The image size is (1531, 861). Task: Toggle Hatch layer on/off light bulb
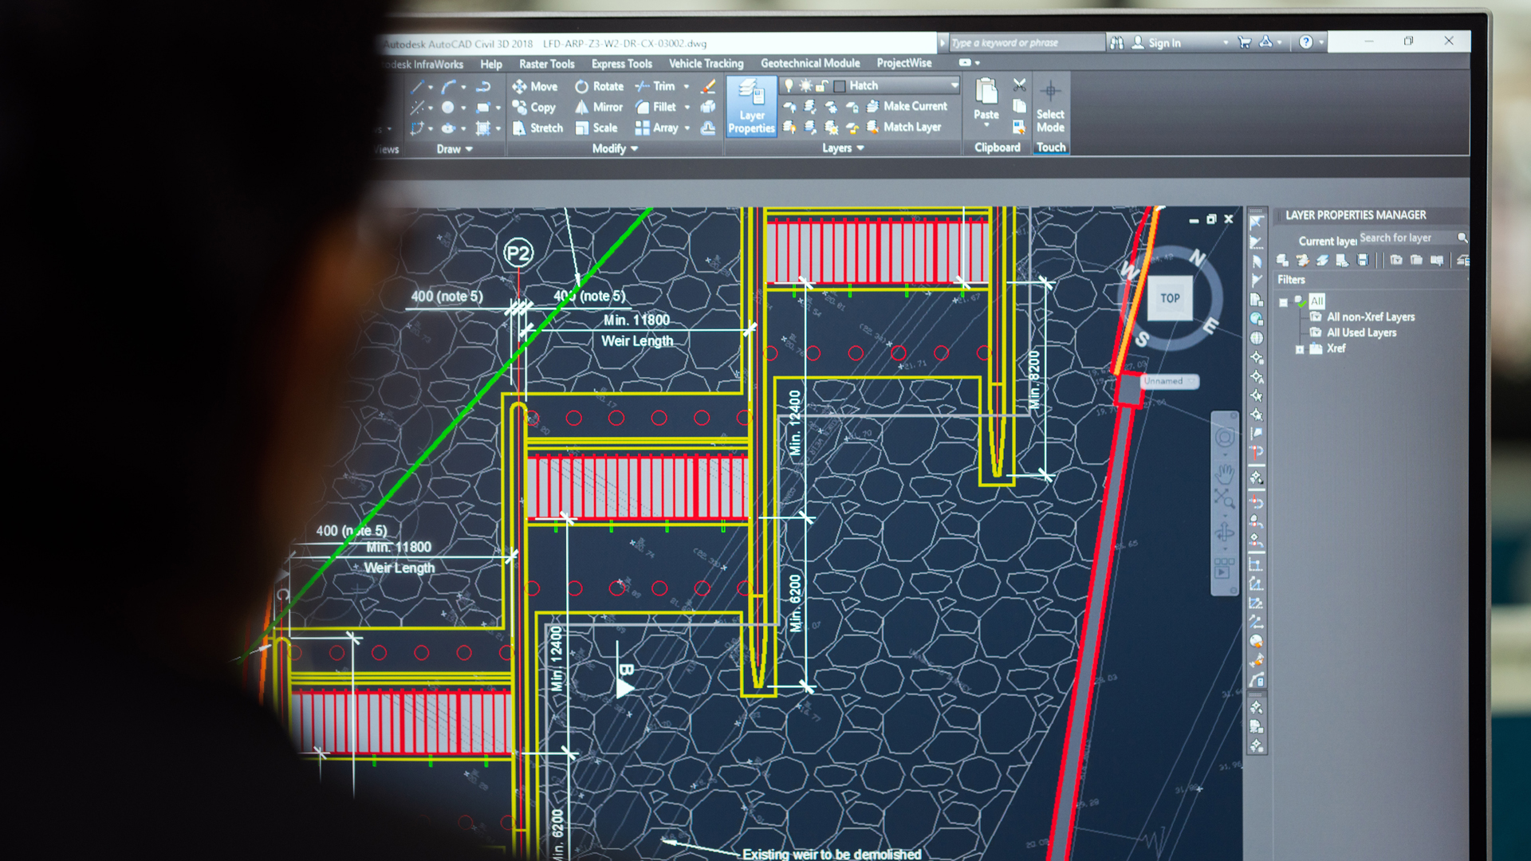(x=789, y=85)
